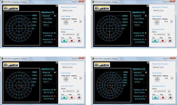
Task: Click LabVIEW logo in the top-left window
Action: 11,8
